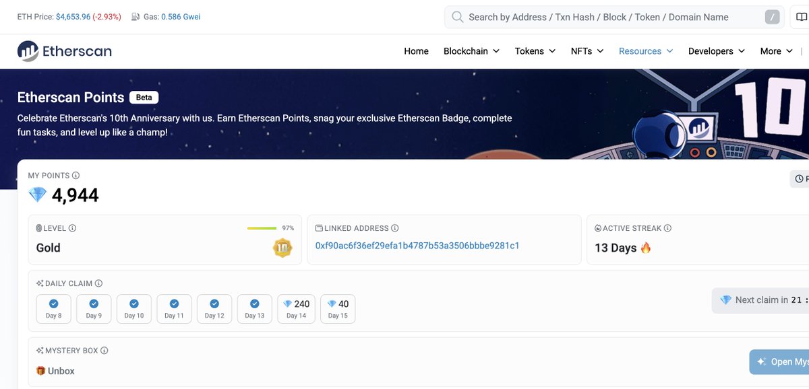Click the Daily Claim info icon
The width and height of the screenshot is (809, 389).
[x=98, y=283]
